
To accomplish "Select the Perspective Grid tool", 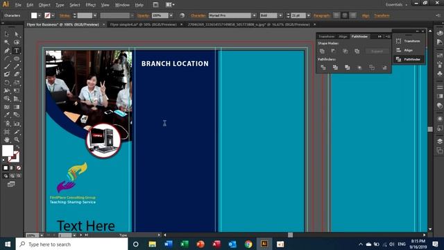I will click(x=17, y=99).
